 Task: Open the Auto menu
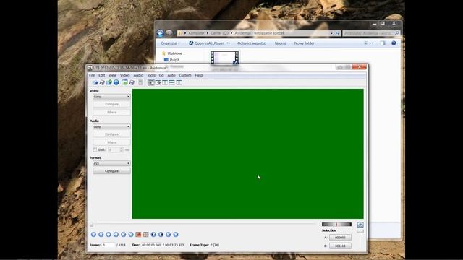pos(171,75)
